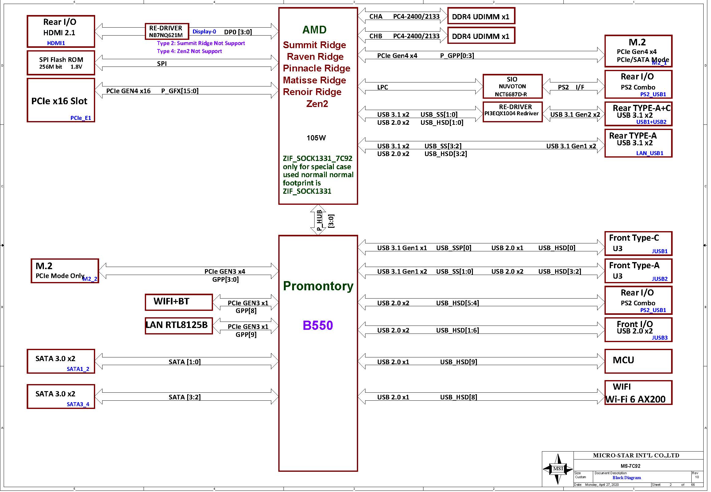Click the "105W" power rating text

pyautogui.click(x=316, y=138)
